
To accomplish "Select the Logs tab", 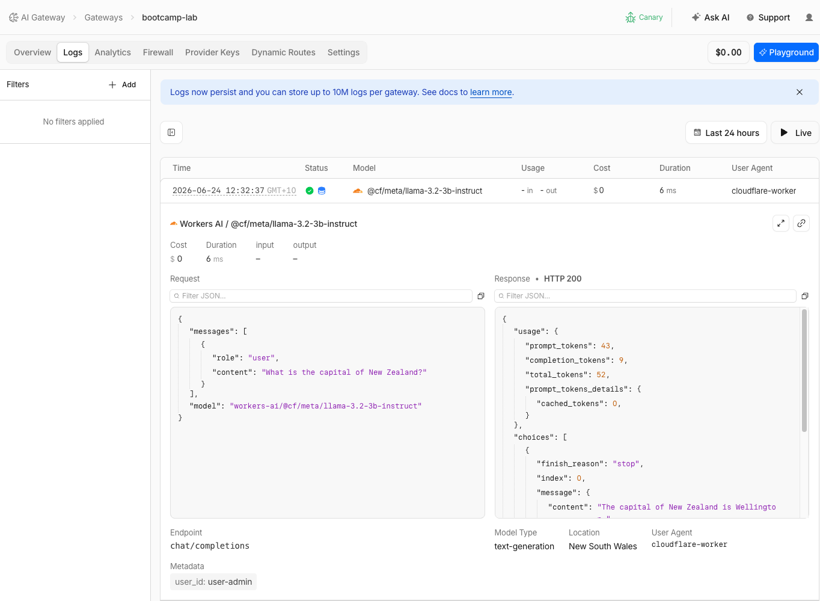I will pyautogui.click(x=73, y=52).
